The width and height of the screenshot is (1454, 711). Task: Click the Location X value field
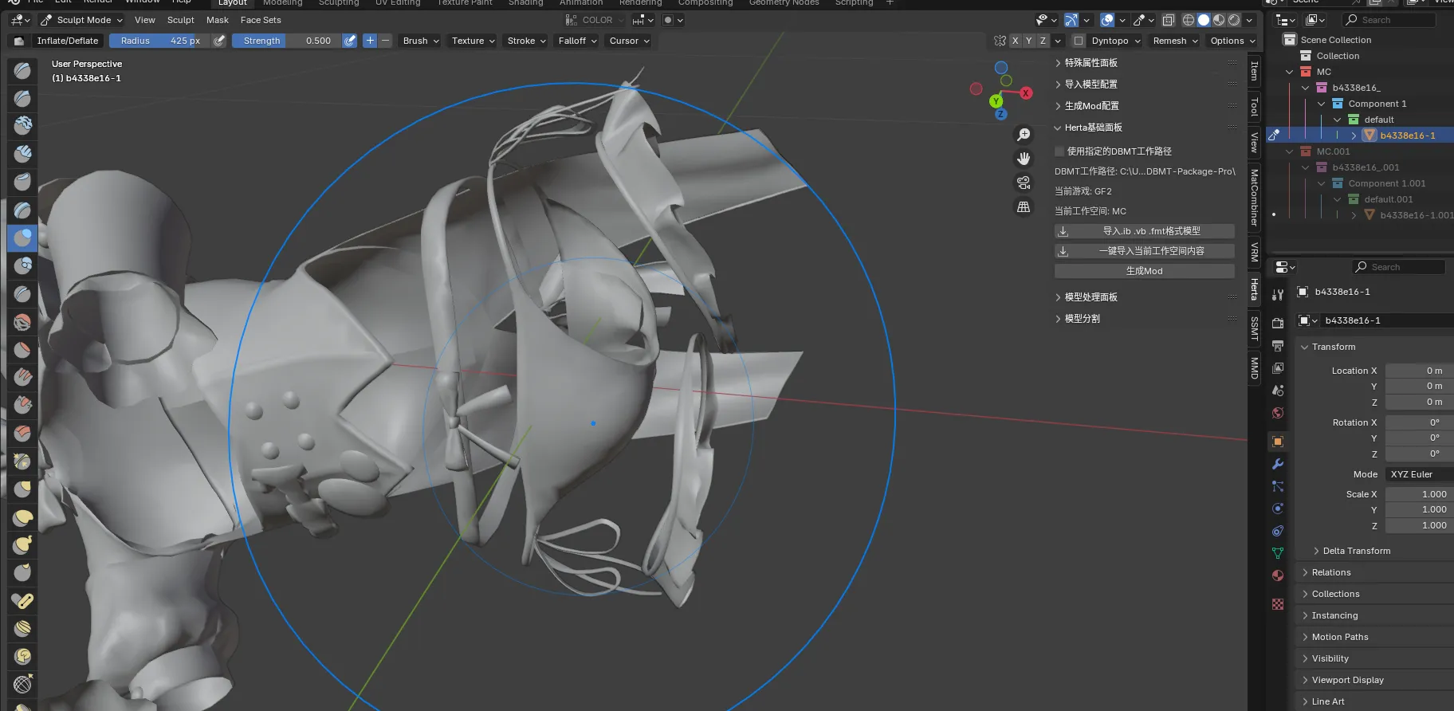[x=1419, y=371]
